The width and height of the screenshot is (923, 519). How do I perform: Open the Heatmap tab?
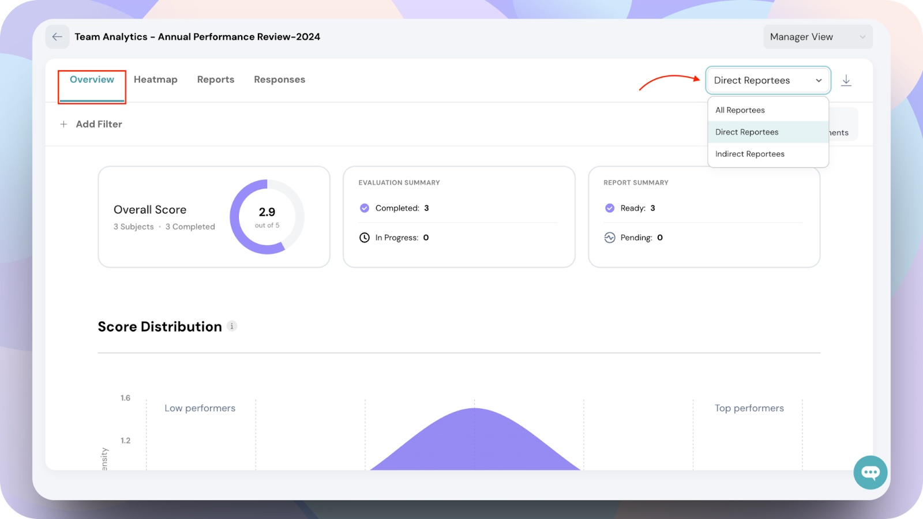[156, 80]
